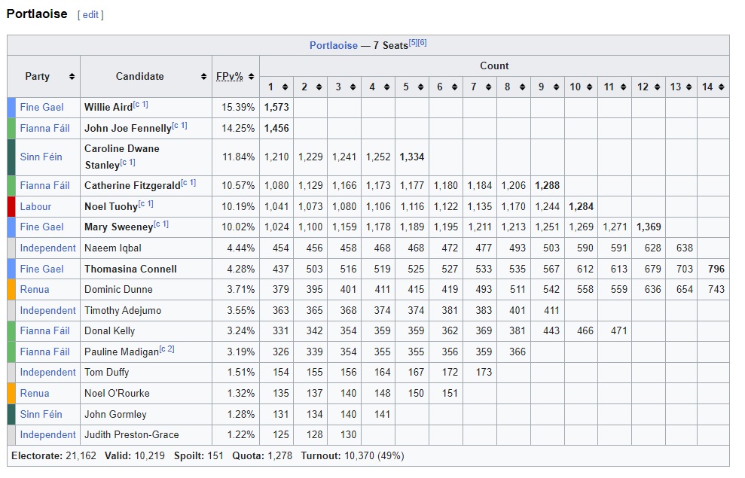Image resolution: width=745 pixels, height=478 pixels.
Task: Select Naeem Iqbal's count 13 value 638
Action: (685, 248)
